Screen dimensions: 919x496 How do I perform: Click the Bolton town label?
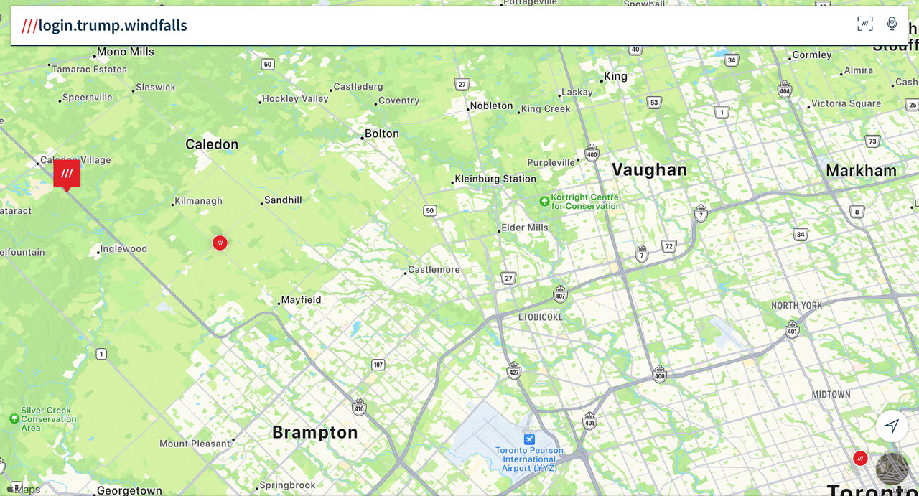381,134
